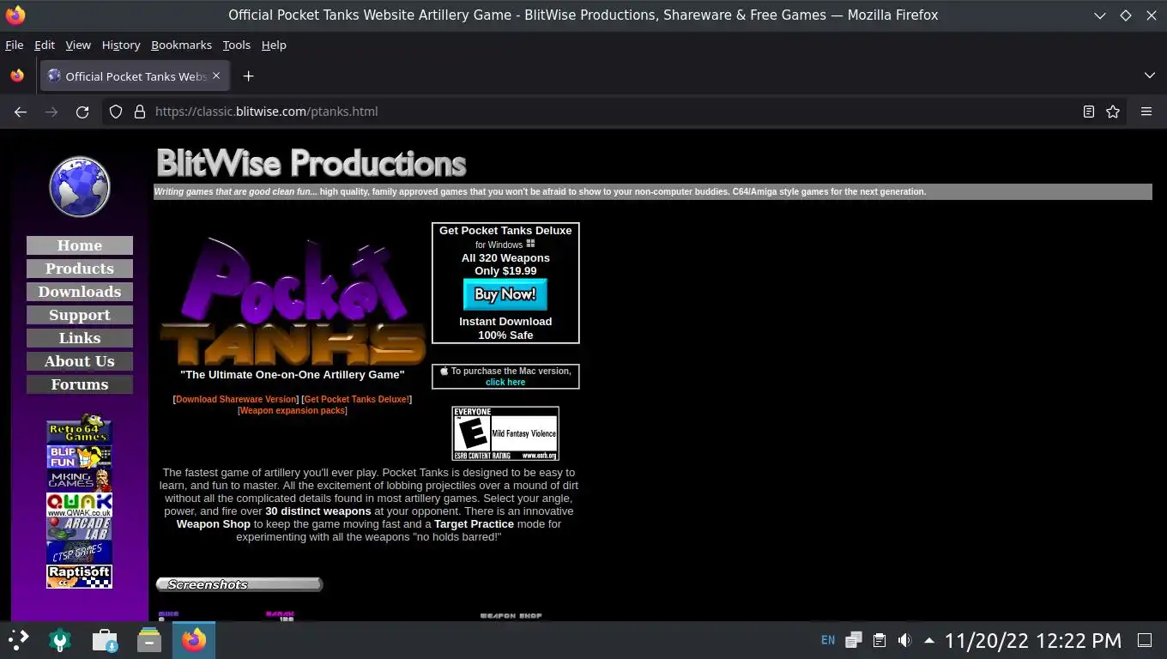Viewport: 1167px width, 659px height.
Task: Click the ESRB Everyone rating badge
Action: pos(505,433)
